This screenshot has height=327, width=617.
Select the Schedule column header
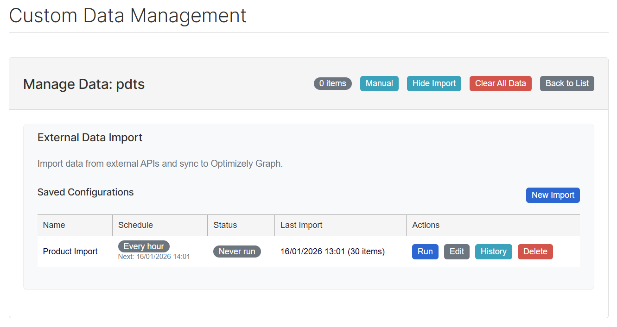pyautogui.click(x=135, y=225)
